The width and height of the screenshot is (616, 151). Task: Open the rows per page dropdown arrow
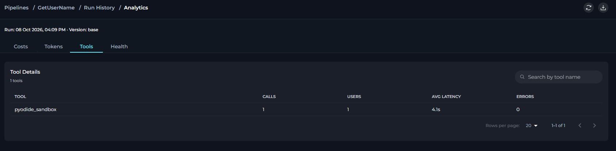click(536, 126)
